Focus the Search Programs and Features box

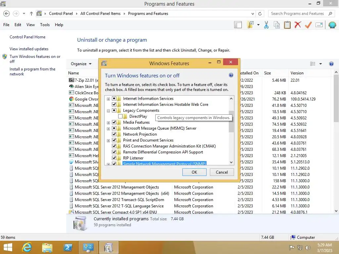pyautogui.click(x=297, y=14)
